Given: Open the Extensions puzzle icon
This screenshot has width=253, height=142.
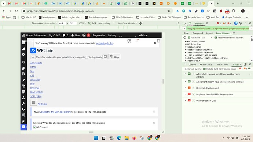Looking at the screenshot, I should (234, 11).
